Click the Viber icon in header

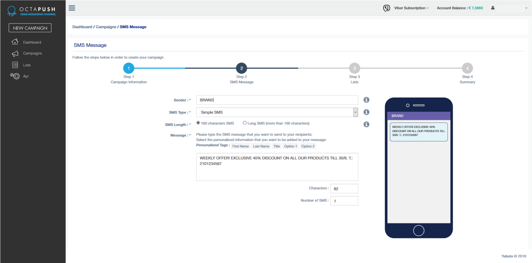click(387, 8)
